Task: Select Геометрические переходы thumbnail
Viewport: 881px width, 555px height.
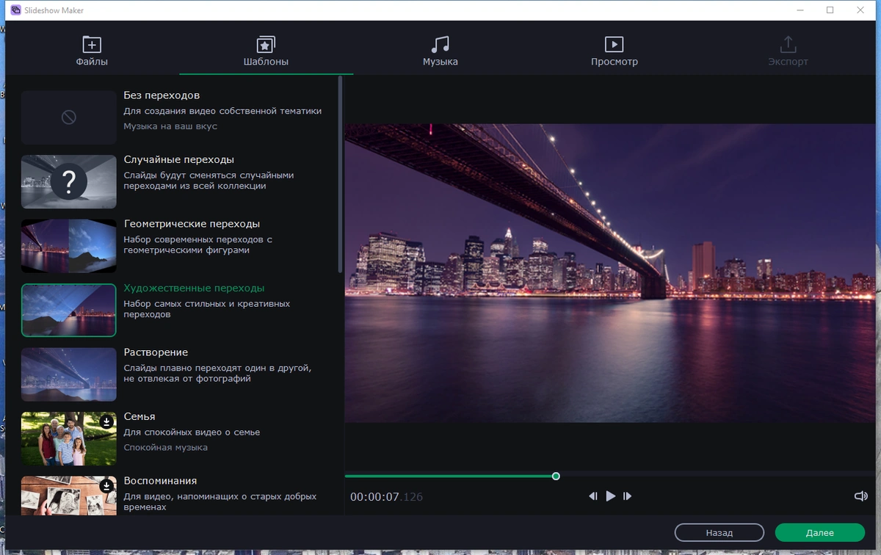Action: [69, 246]
